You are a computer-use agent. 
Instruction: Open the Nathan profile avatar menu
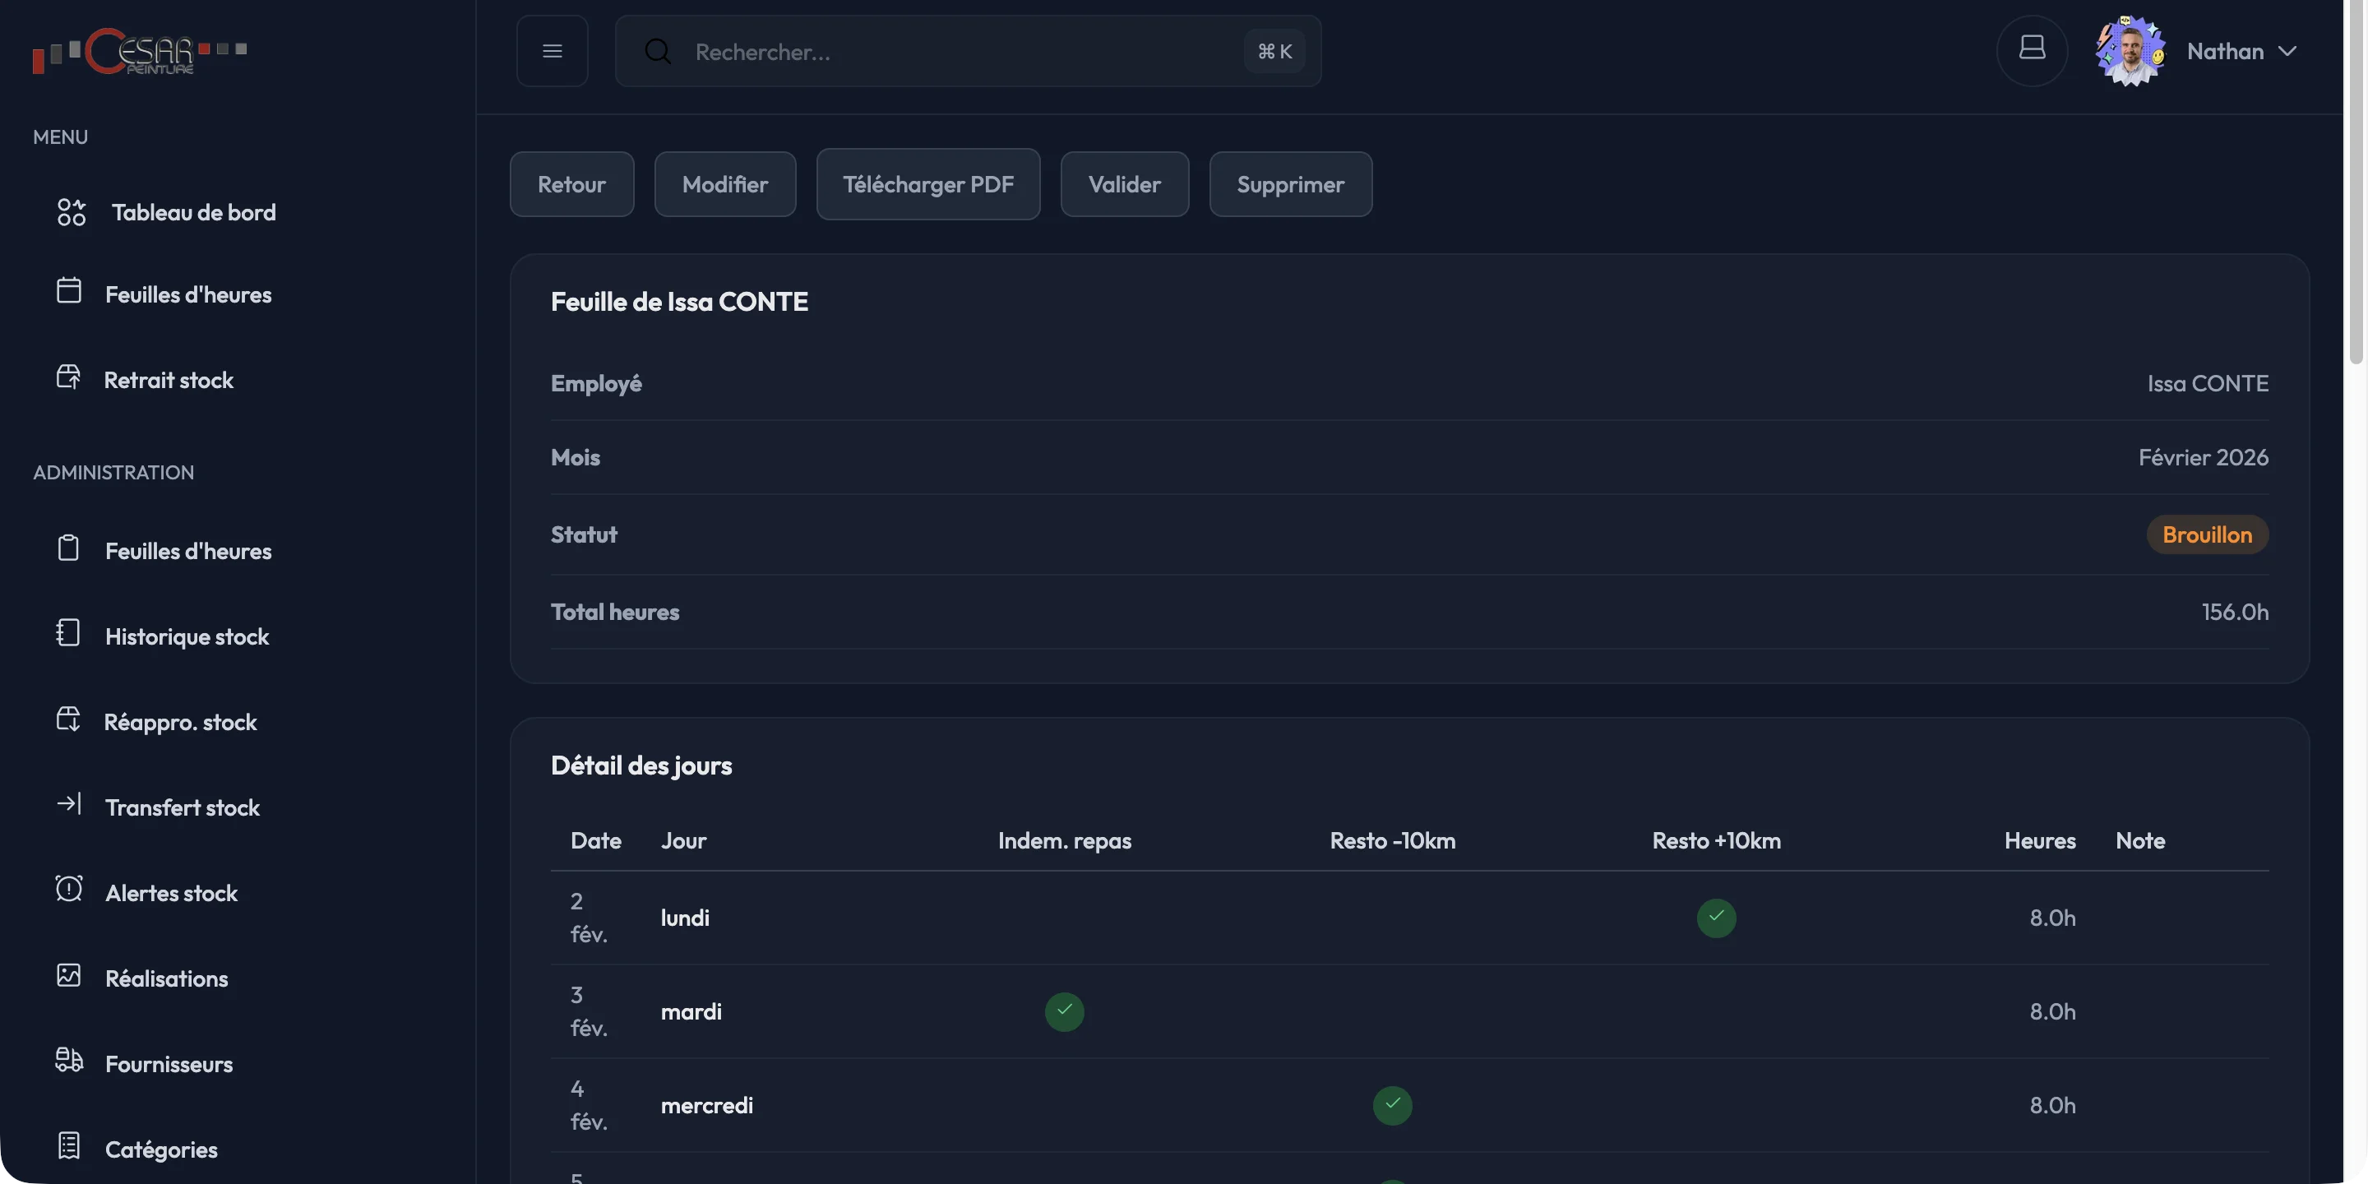point(2130,52)
